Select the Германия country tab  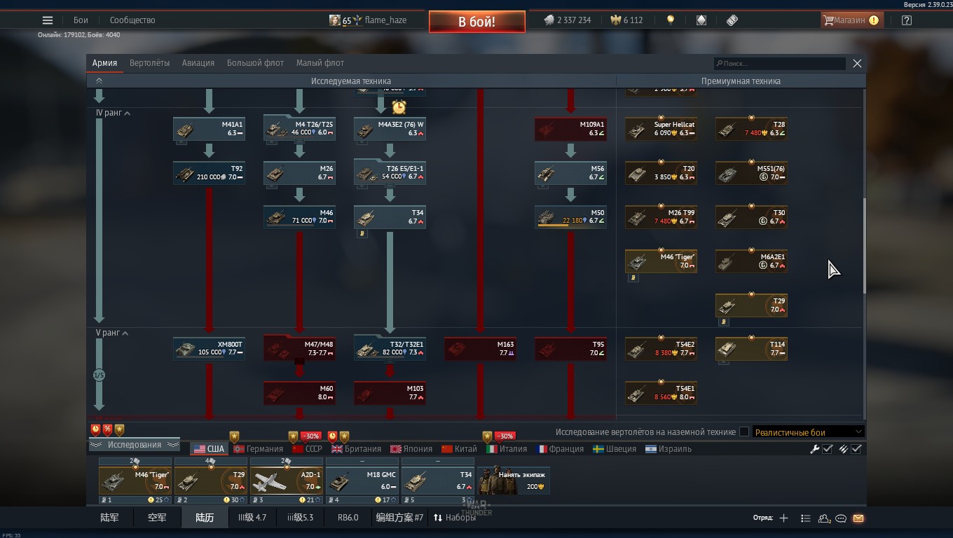tap(258, 449)
